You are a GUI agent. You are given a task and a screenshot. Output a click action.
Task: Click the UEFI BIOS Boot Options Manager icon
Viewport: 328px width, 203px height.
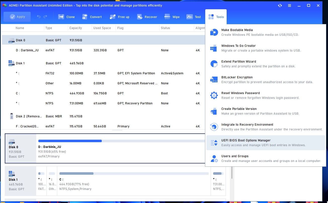tap(214, 143)
